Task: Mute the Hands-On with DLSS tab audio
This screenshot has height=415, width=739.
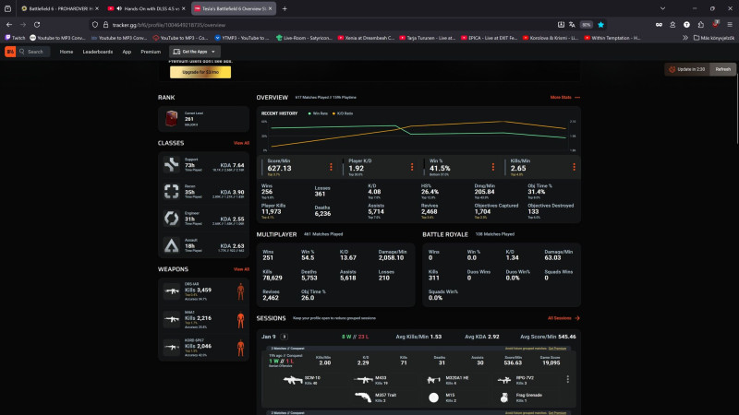Action: click(x=119, y=8)
